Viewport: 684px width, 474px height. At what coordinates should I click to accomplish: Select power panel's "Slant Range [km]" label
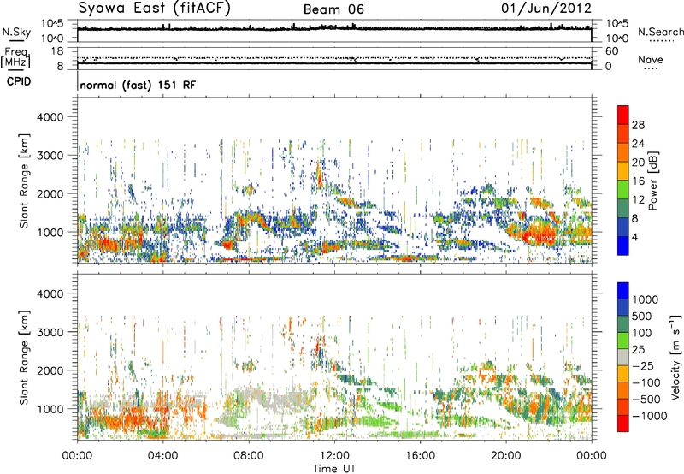[24, 181]
